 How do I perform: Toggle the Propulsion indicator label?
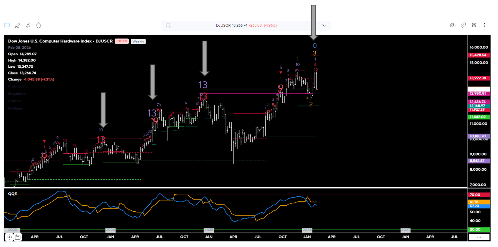point(17,86)
